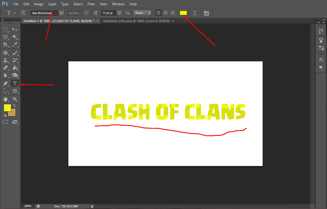The image size is (327, 209).
Task: Open the text color swatch picker
Action: (x=183, y=13)
